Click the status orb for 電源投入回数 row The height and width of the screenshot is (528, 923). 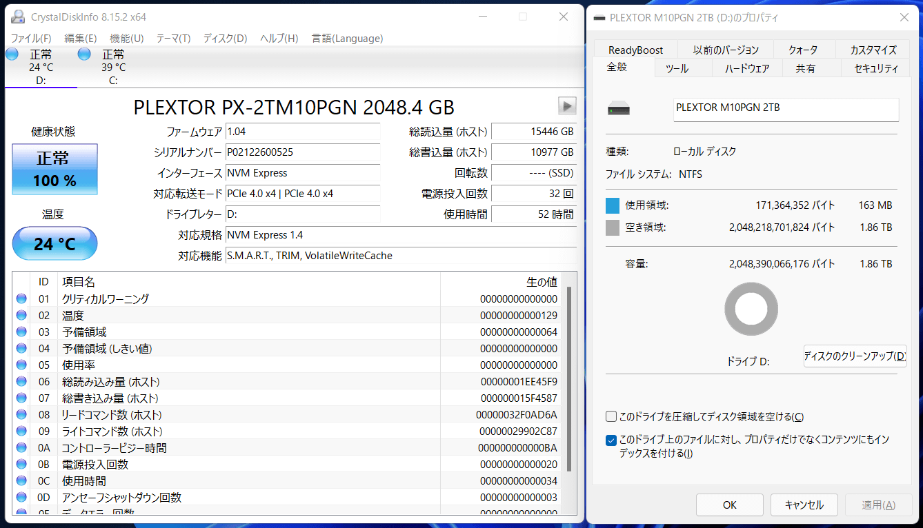pyautogui.click(x=21, y=464)
